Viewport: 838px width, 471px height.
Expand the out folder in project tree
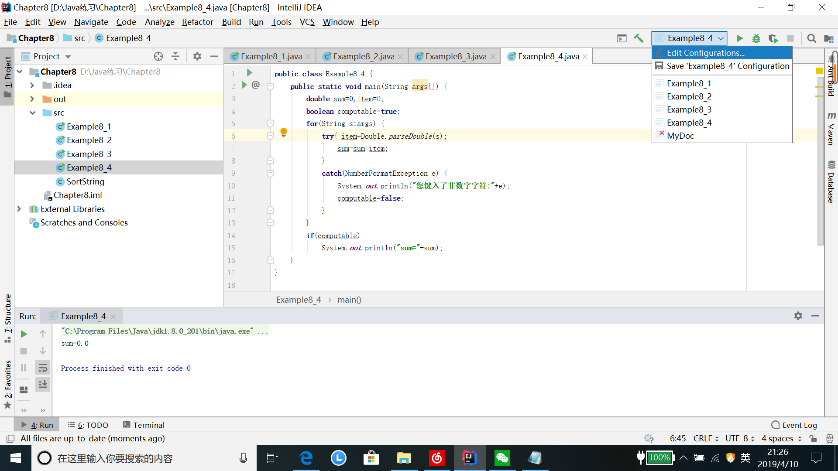pos(32,99)
